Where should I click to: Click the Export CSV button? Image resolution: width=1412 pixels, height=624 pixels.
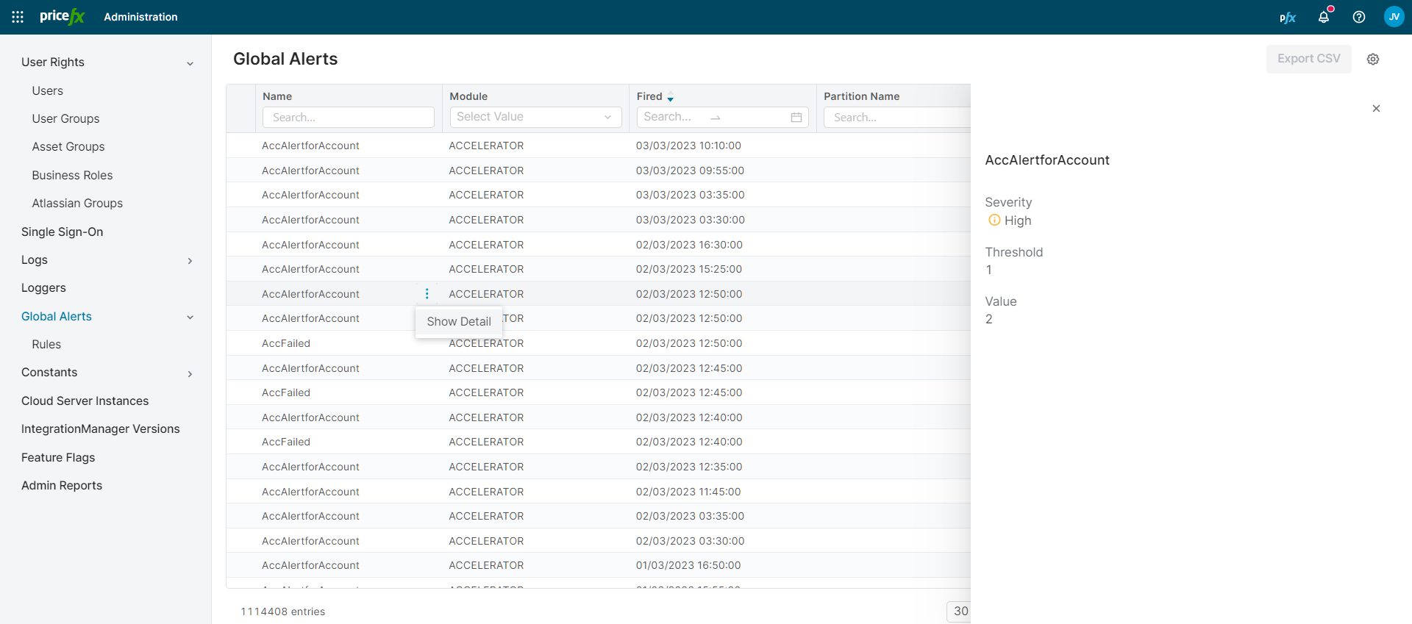coord(1308,59)
